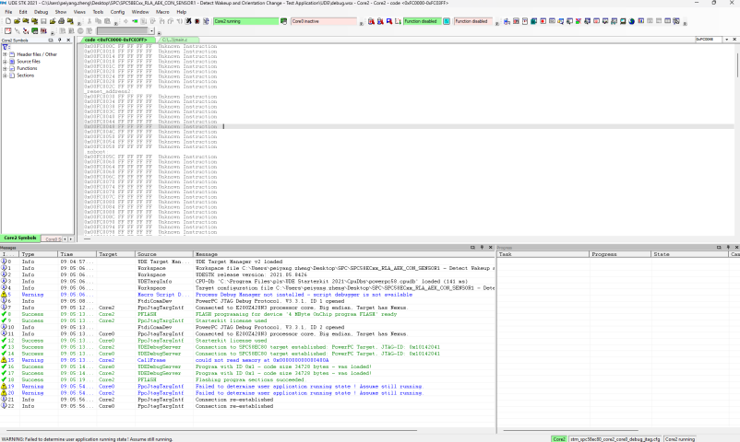Screen dimensions: 740x442
Task: Select the code <0xFC0000-0xFC03FF> tab
Action: pos(116,40)
